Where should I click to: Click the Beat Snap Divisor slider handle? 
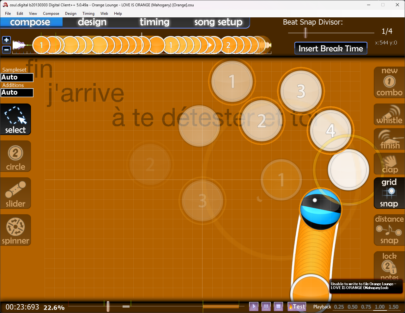coord(305,32)
